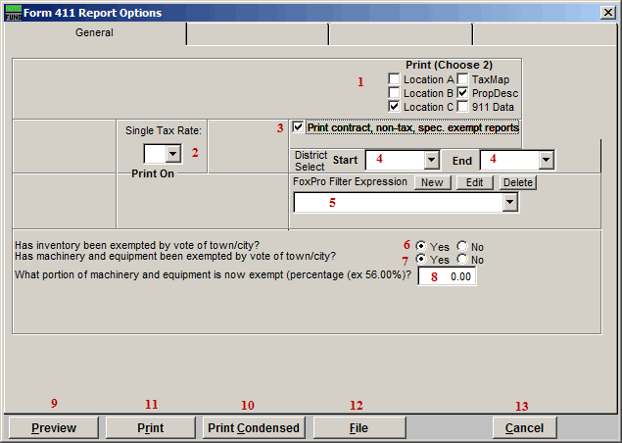Open the FoxPro Filter Expression dropdown
The image size is (622, 443).
click(x=508, y=203)
